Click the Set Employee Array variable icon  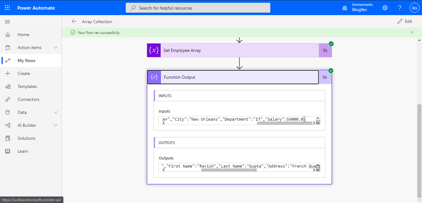pyautogui.click(x=154, y=50)
